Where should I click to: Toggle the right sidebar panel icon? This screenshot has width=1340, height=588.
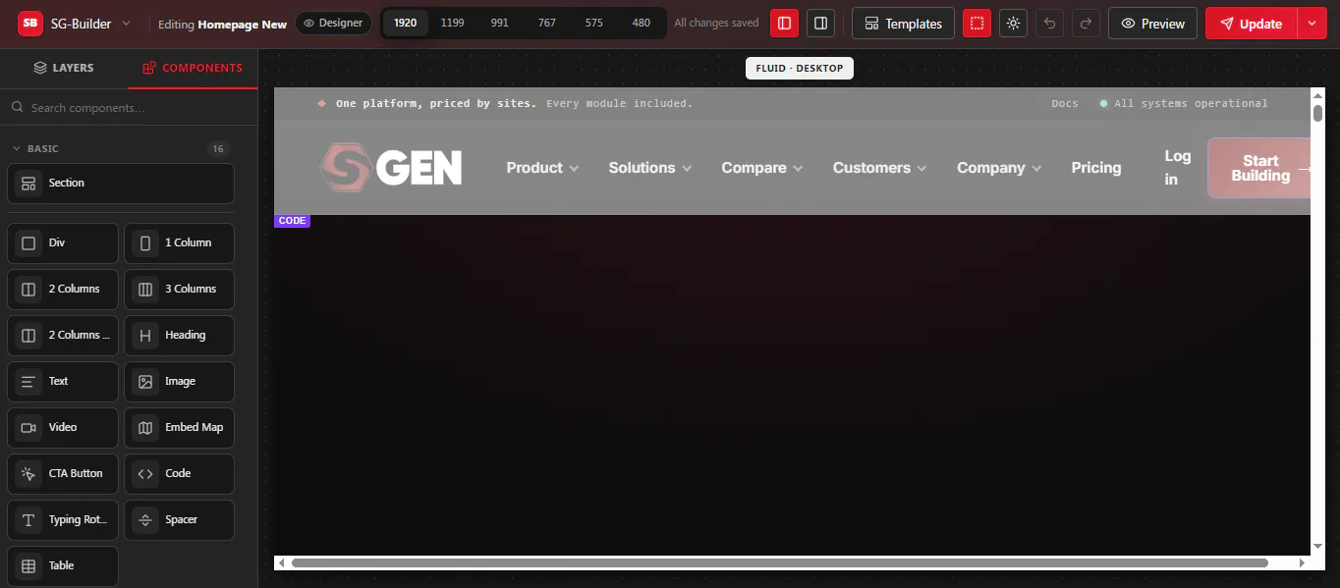(x=820, y=23)
